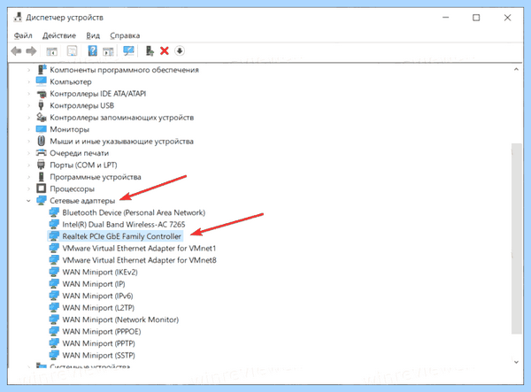Click the Forward arrow in the toolbar
This screenshot has height=392, width=531.
point(31,51)
